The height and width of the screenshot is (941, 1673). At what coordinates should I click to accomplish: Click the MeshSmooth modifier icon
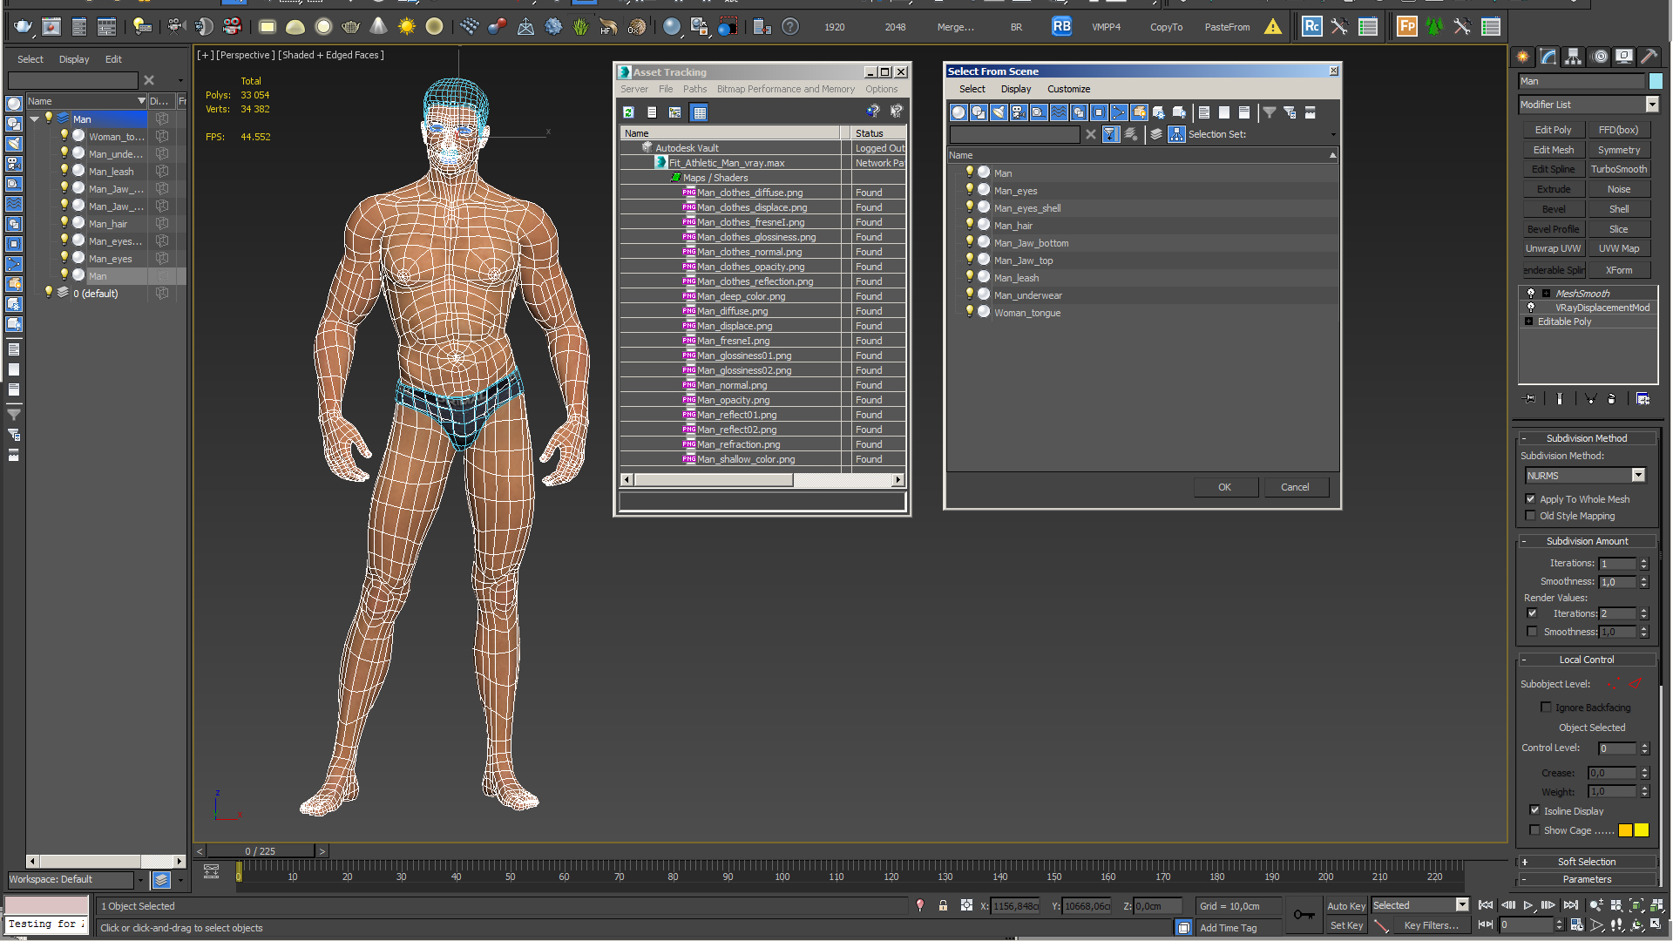pyautogui.click(x=1530, y=292)
